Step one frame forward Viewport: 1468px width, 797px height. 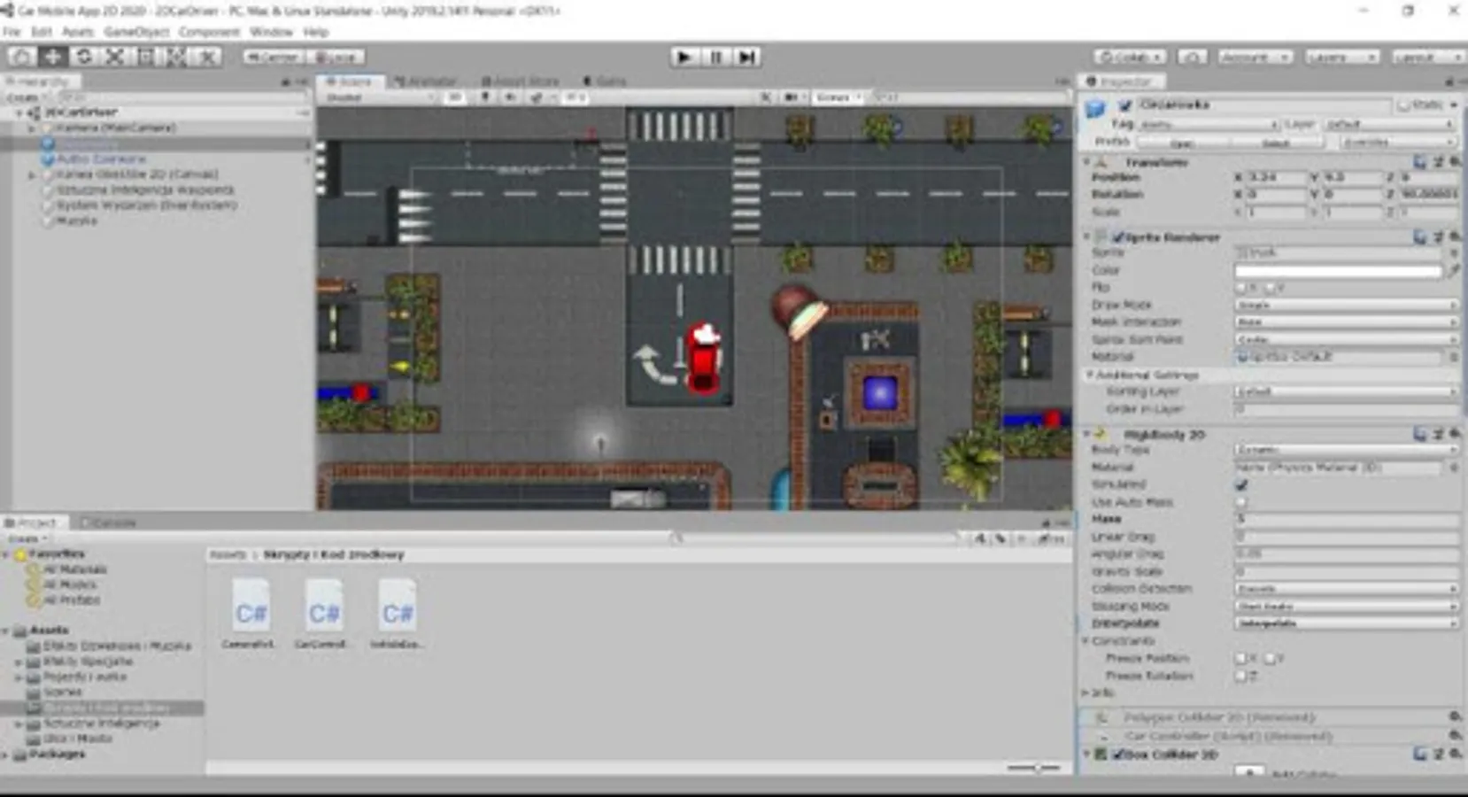[x=747, y=57]
